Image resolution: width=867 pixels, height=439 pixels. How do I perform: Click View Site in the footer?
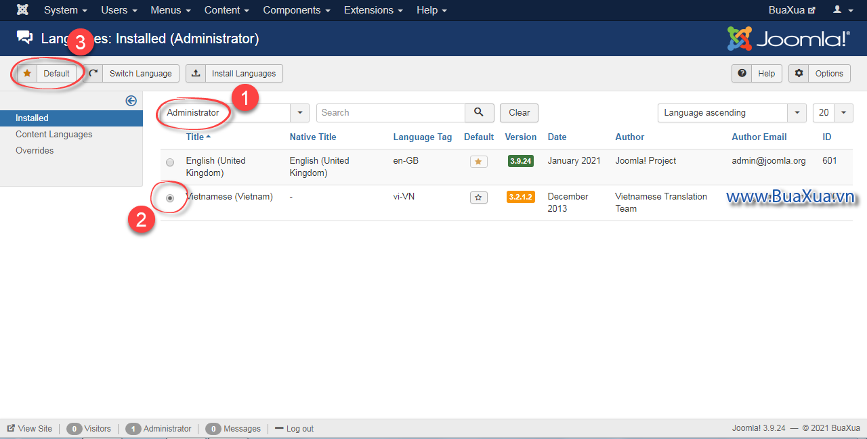point(30,429)
